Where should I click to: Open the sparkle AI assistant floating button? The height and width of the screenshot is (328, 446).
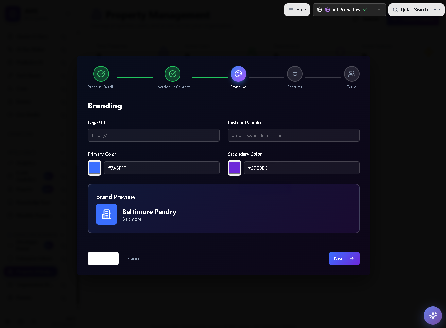[x=433, y=316]
